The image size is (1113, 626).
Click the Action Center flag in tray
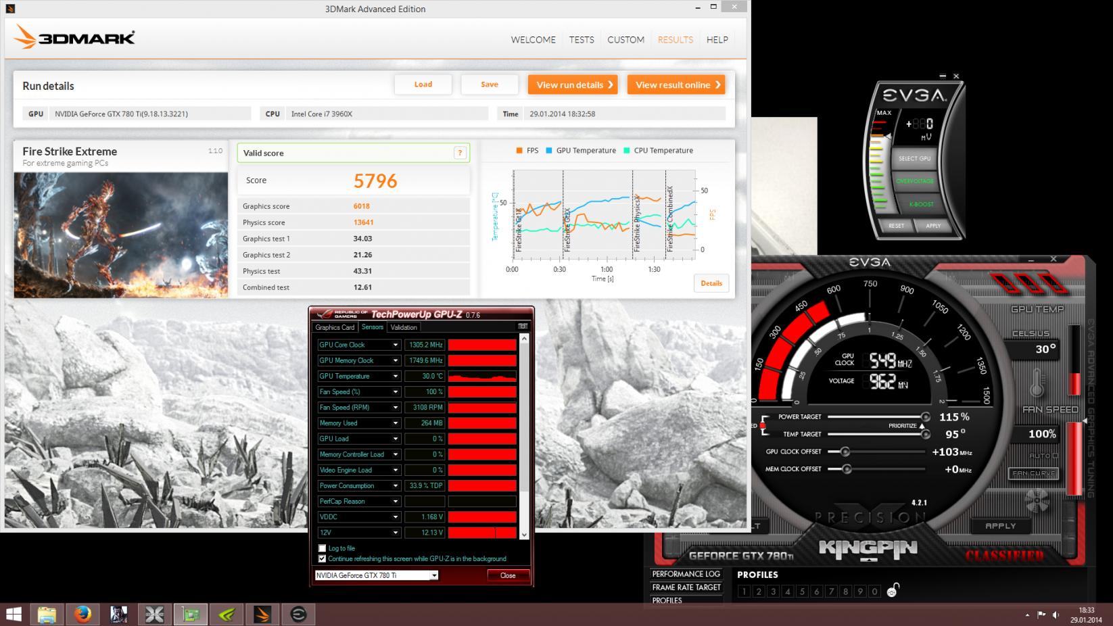click(1041, 615)
